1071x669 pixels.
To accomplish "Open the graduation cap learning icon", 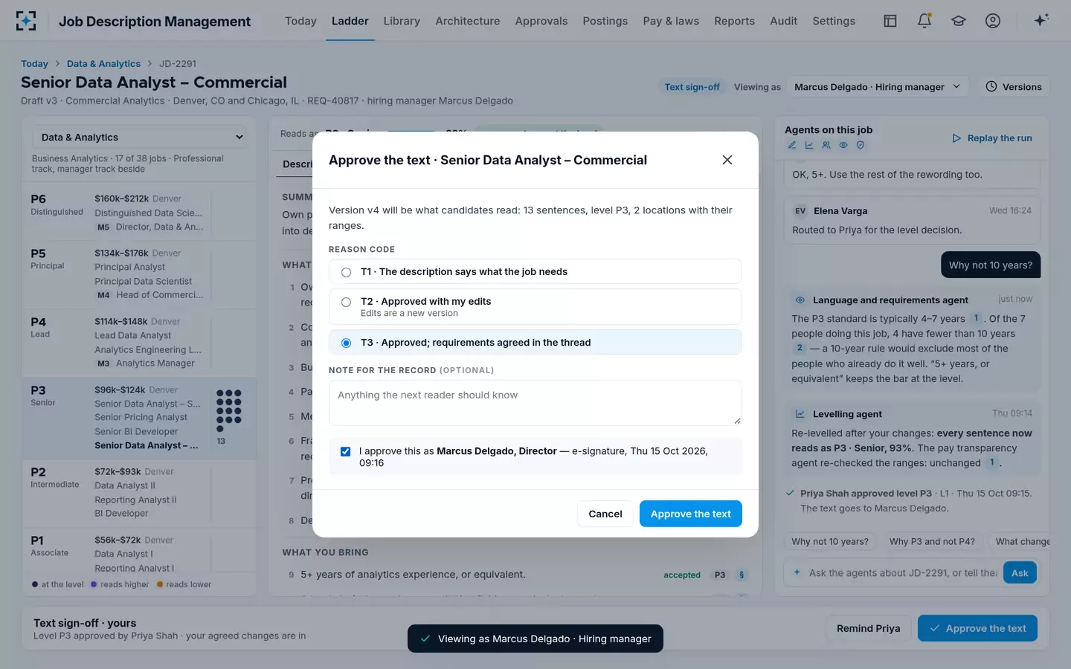I will pos(959,21).
